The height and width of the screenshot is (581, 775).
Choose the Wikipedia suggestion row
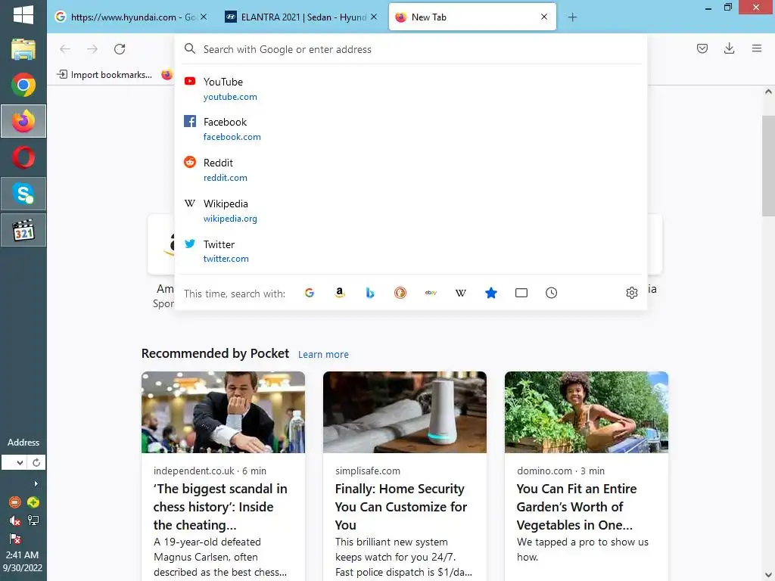(411, 210)
